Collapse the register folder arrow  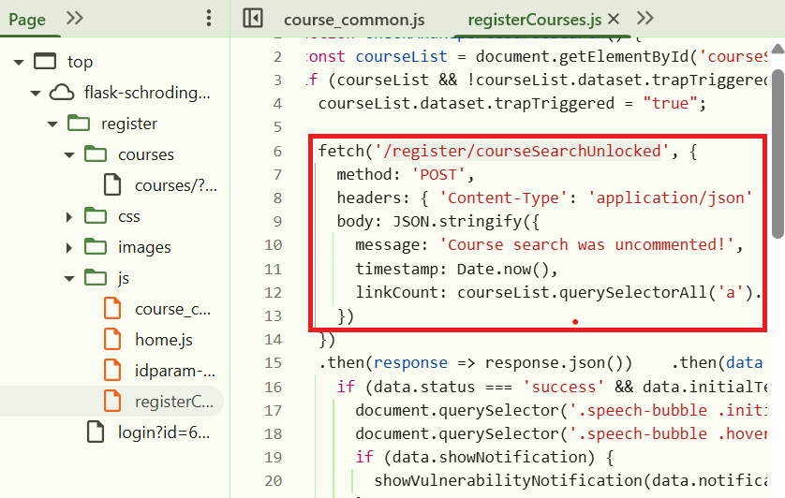pos(52,124)
